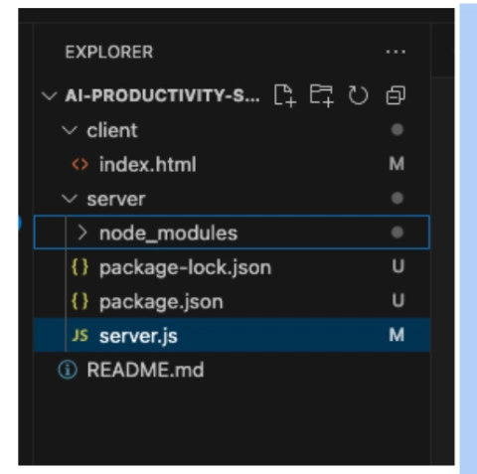Open package-lock.json file
The image size is (477, 474).
coord(185,267)
